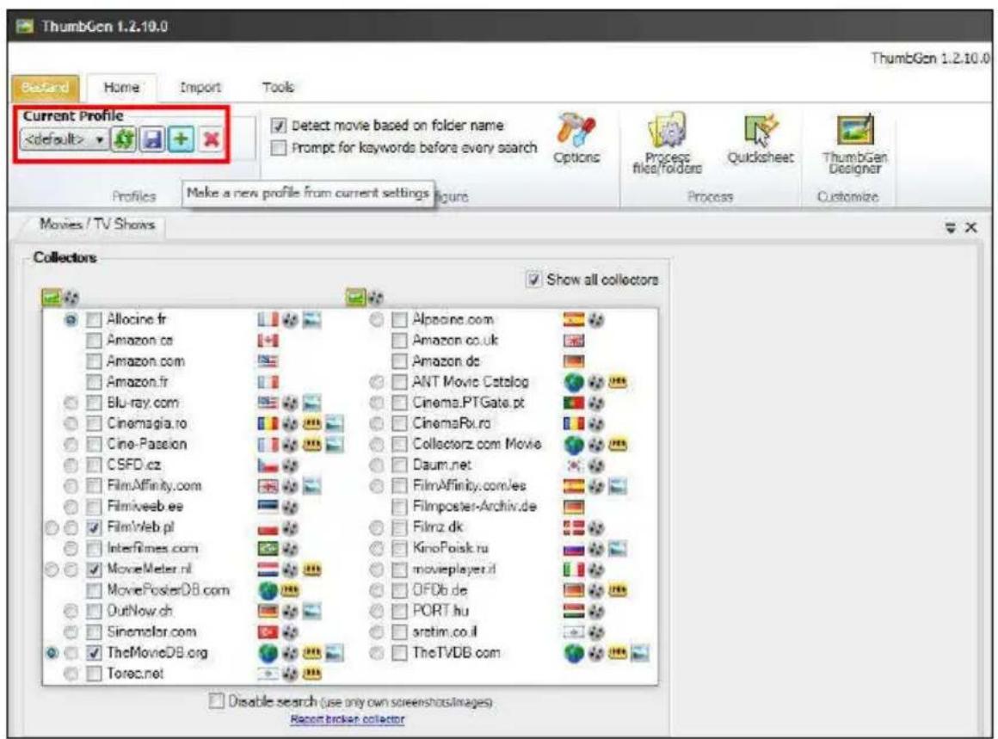
Task: Check the Allocine.fr collector
Action: [94, 319]
